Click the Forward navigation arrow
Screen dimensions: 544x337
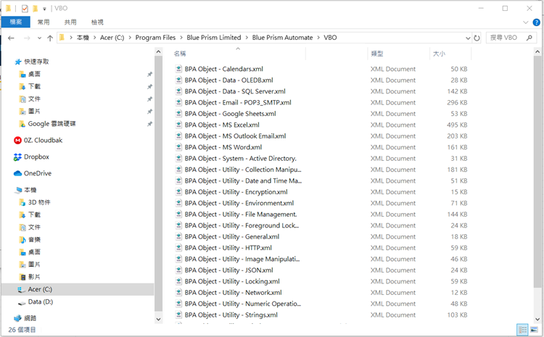27,38
